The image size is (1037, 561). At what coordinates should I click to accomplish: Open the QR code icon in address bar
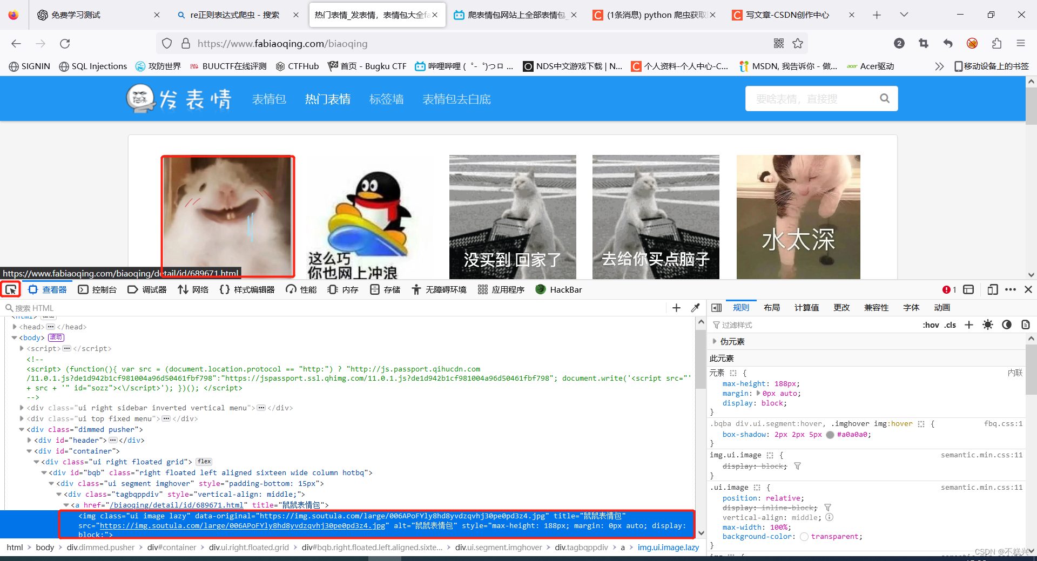(x=779, y=44)
